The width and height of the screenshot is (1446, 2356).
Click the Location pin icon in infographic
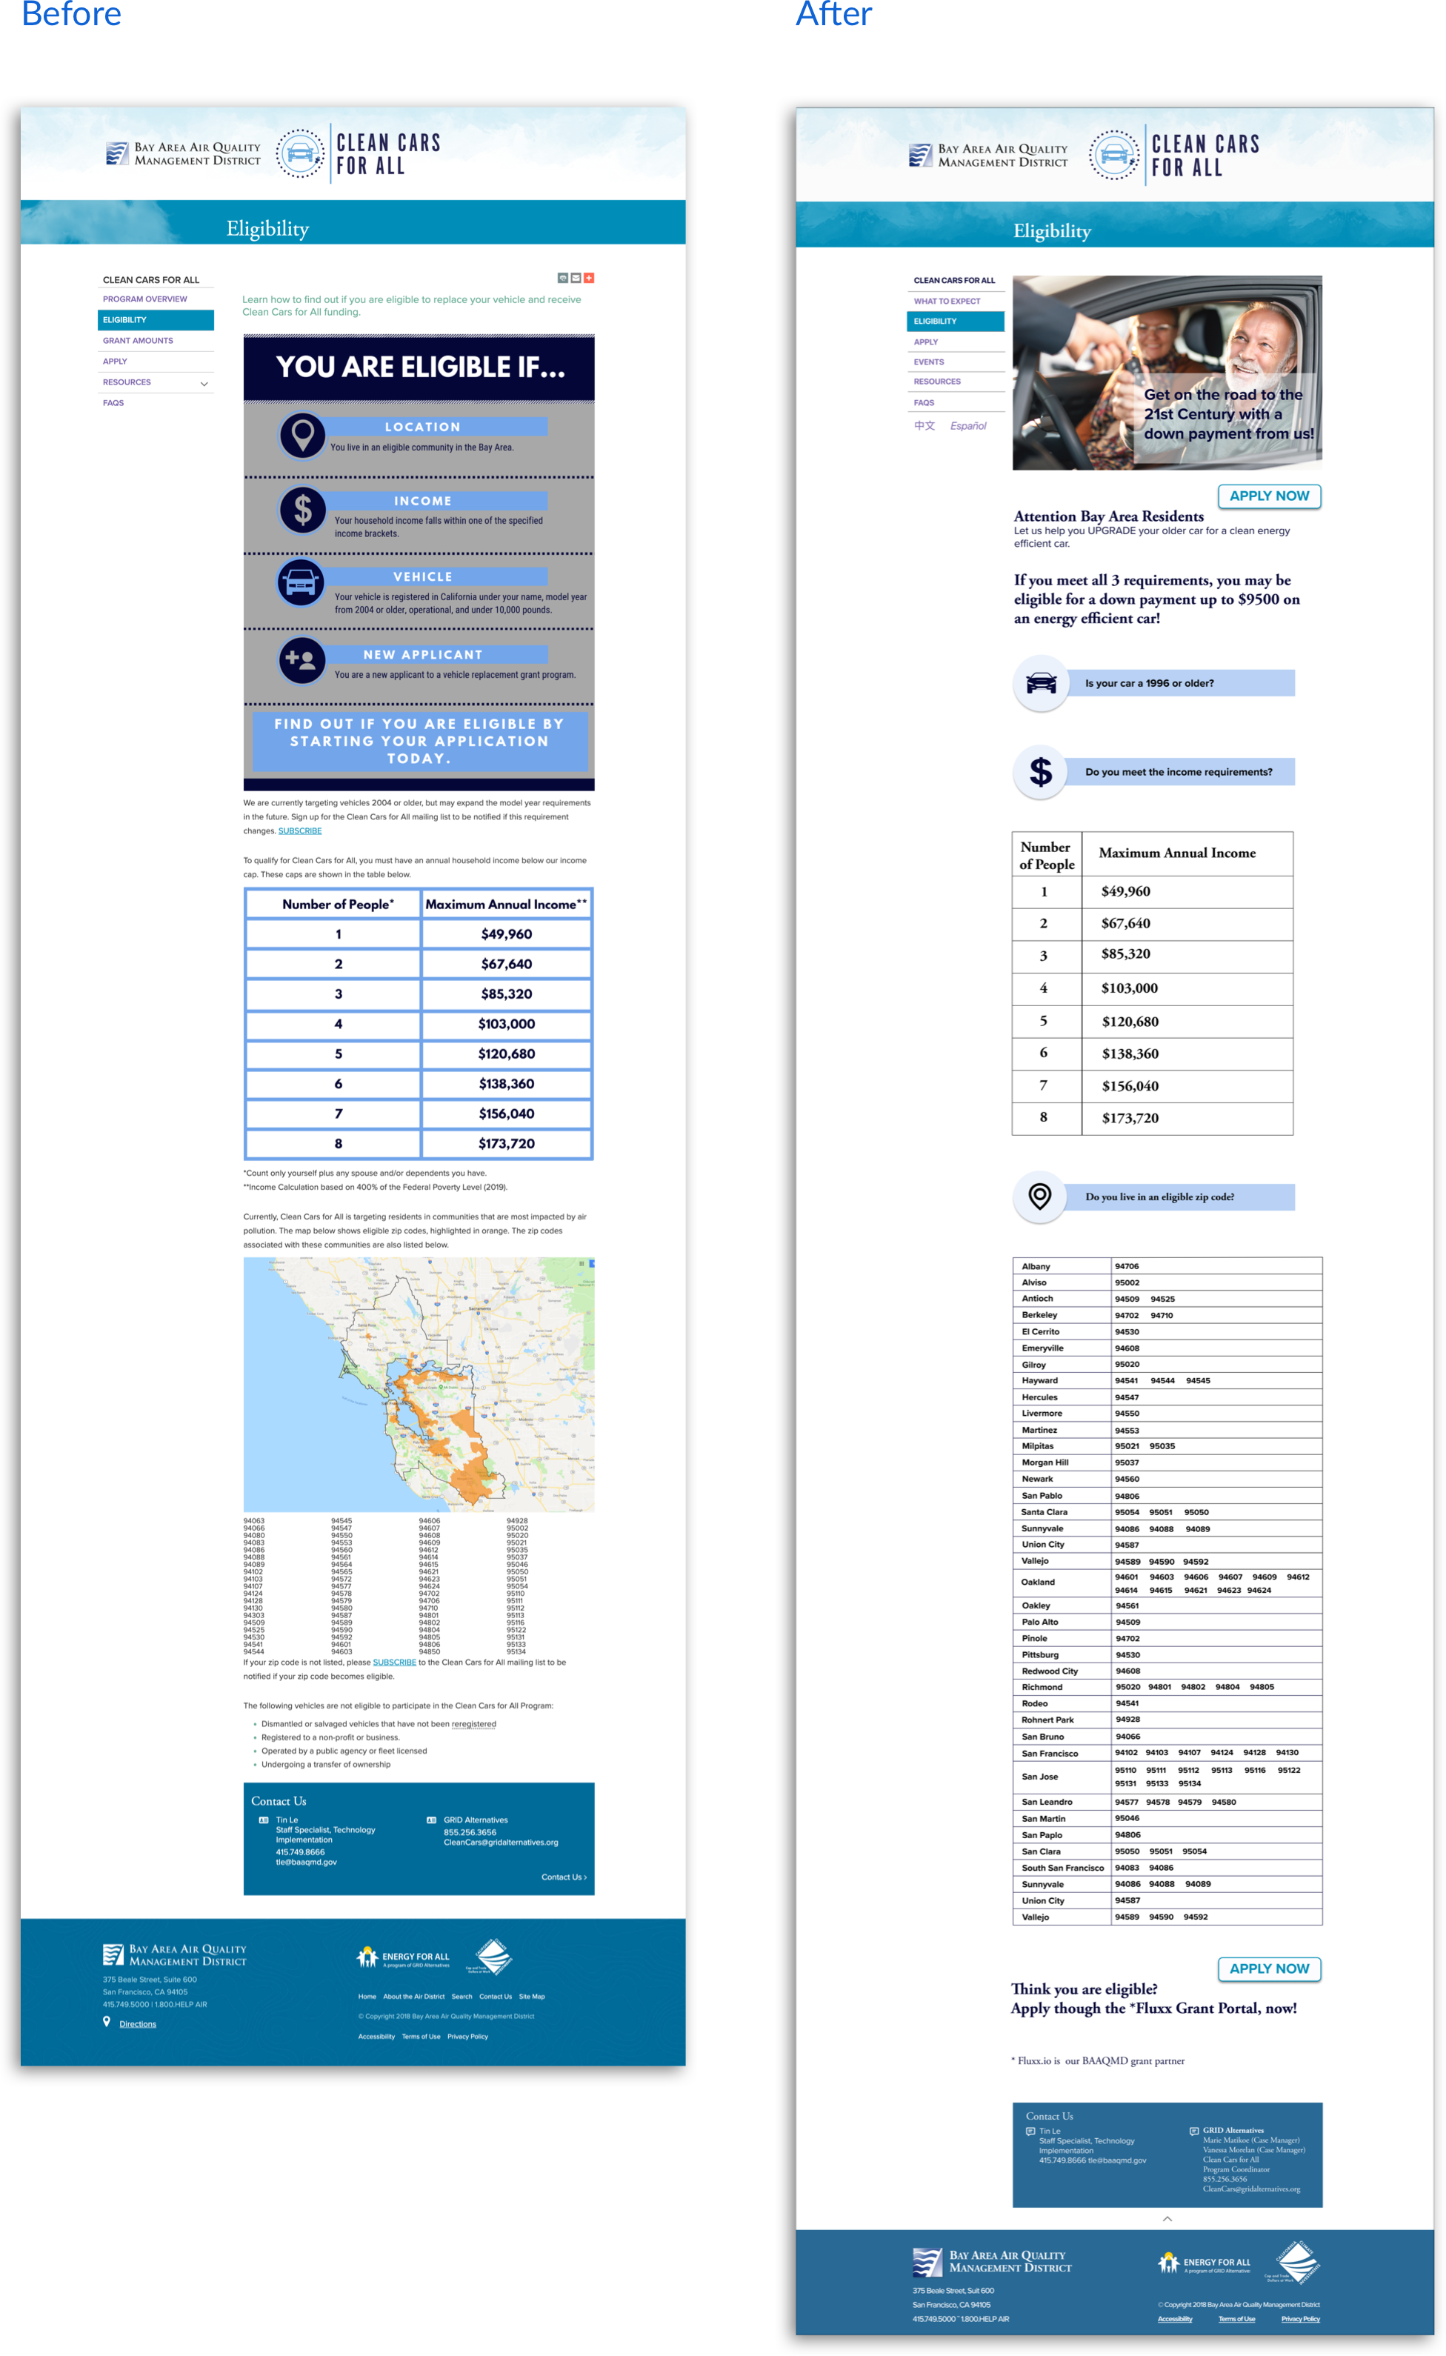302,435
